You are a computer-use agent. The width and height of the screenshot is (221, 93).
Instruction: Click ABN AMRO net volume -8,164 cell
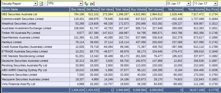[x=173, y=70]
